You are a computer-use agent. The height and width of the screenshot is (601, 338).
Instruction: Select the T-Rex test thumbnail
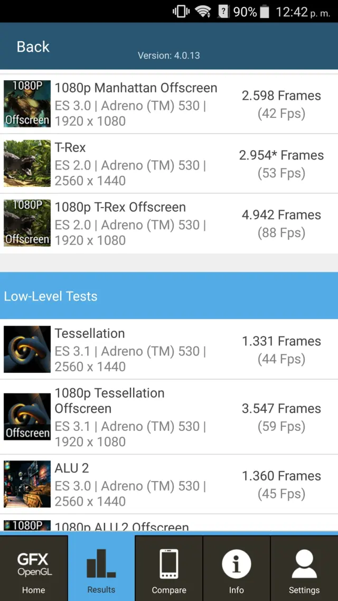[27, 164]
